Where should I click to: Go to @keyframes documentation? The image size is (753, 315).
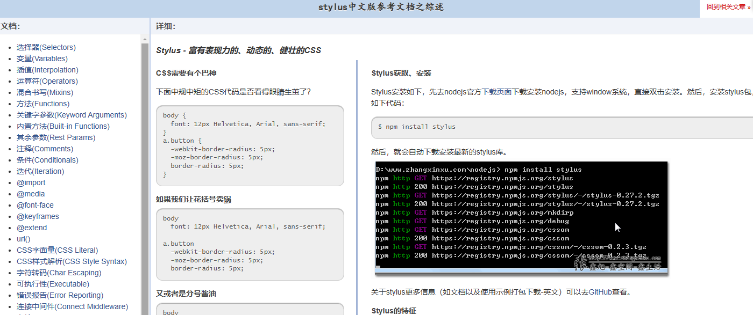tap(38, 216)
